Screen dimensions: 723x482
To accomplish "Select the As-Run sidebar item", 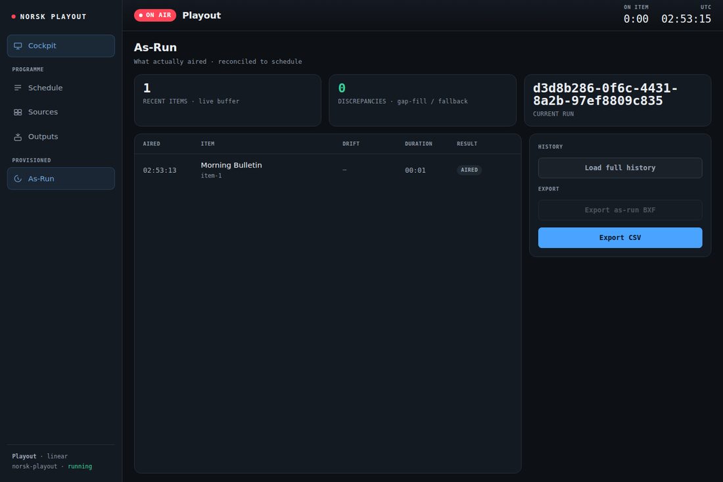I will click(61, 178).
